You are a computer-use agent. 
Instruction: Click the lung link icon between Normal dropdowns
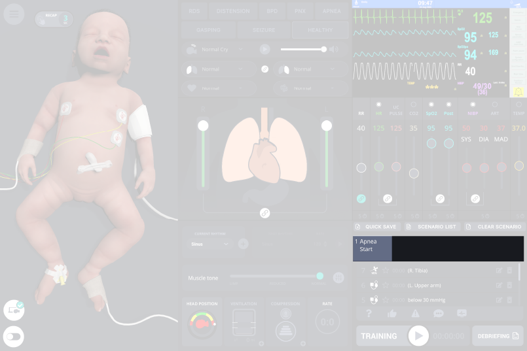(x=265, y=69)
